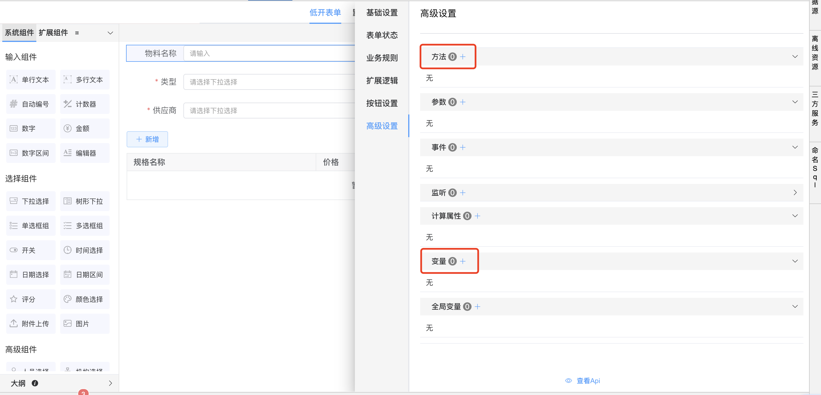Add a new 参数 via plus icon
Screen dimensions: 821x395
tap(462, 102)
